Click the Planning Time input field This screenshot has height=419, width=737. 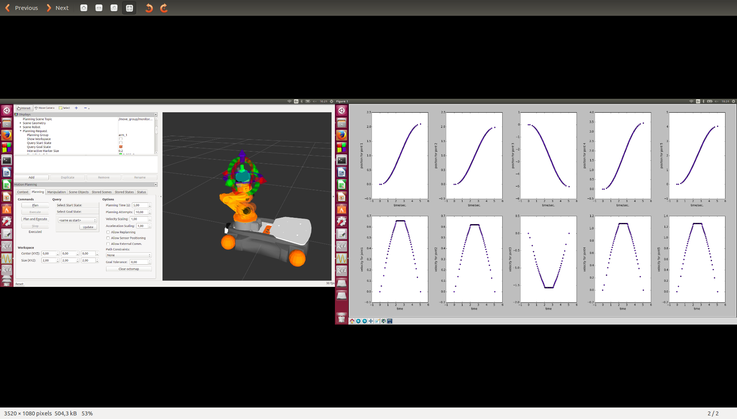coord(140,205)
